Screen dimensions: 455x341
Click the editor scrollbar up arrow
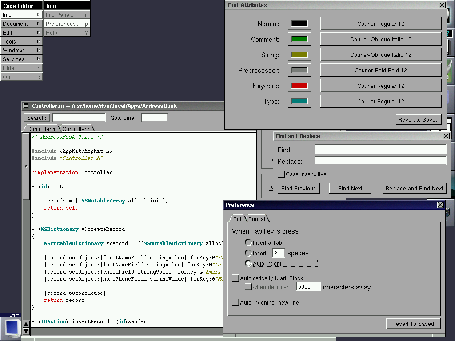tap(26, 324)
